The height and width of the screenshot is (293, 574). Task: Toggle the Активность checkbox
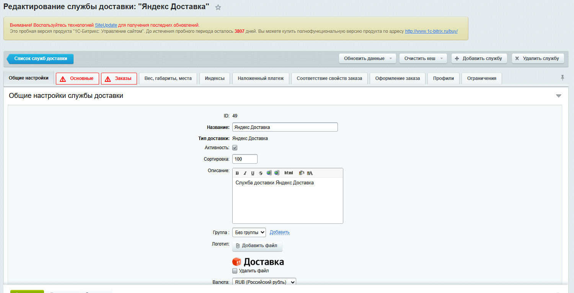[235, 148]
